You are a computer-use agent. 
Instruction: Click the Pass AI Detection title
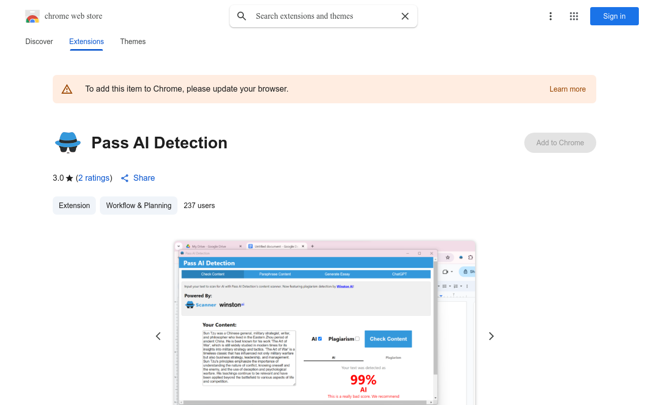click(159, 143)
